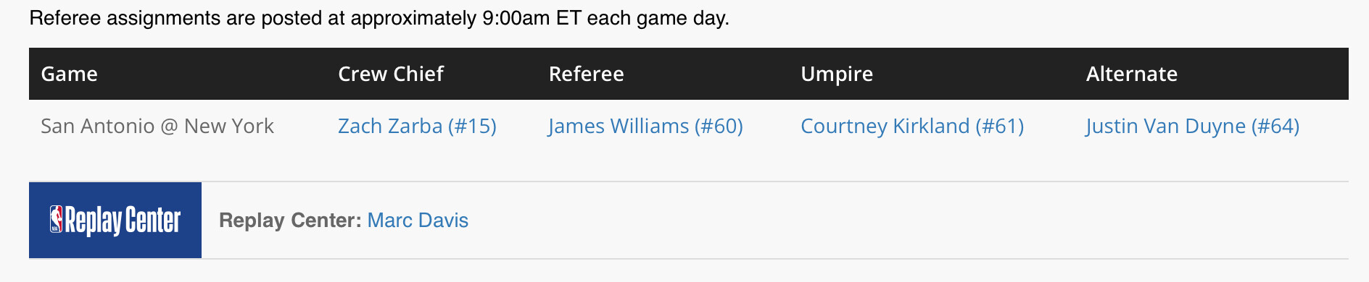This screenshot has height=282, width=1369.
Task: Open Zach Zarba's referee profile link
Action: (x=417, y=126)
